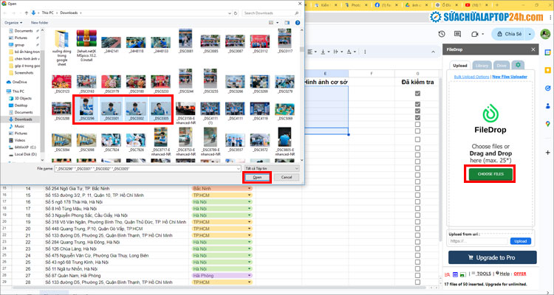Open version history clock icon in Sheets
This screenshot has height=295, width=554.
442,34
